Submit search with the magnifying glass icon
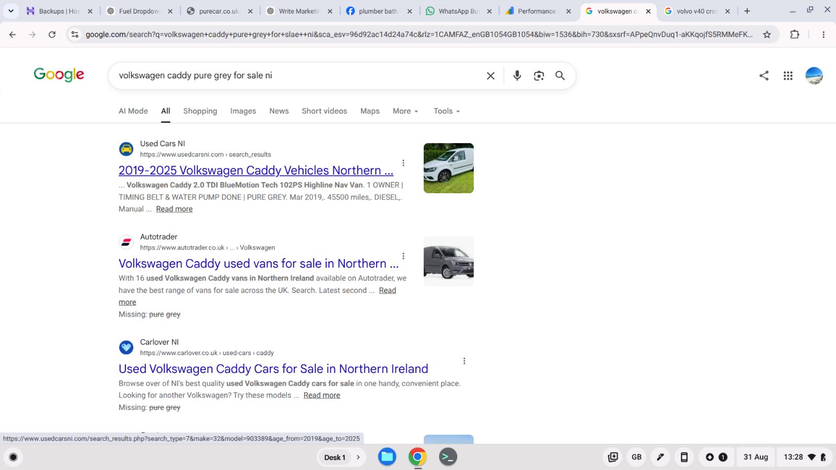Screen dimensions: 836x470 click(560, 76)
